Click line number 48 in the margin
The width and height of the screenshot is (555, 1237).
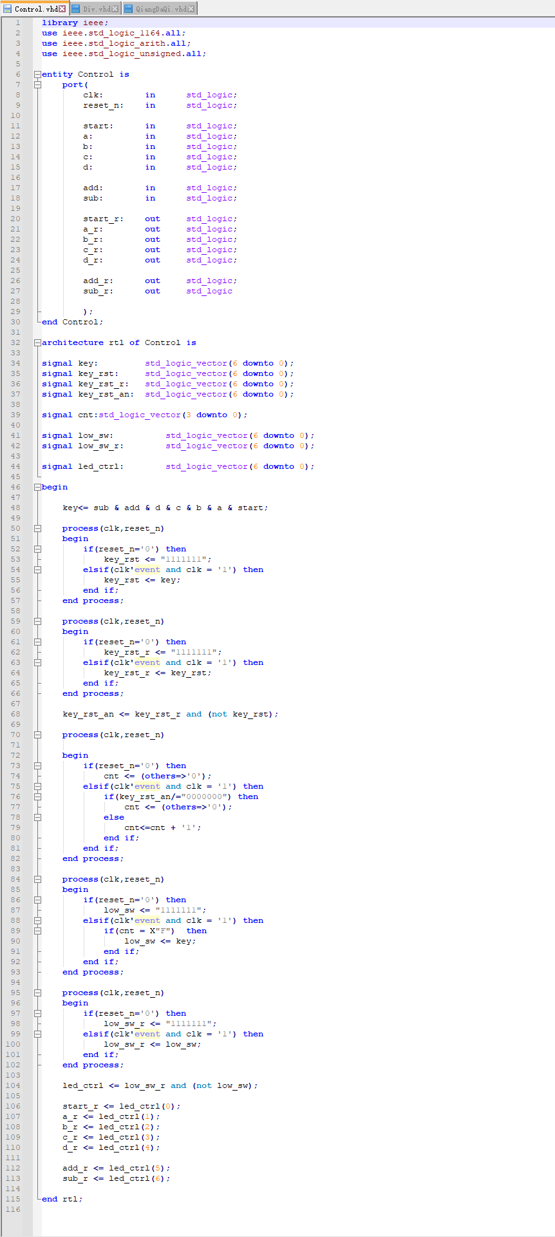(x=15, y=508)
